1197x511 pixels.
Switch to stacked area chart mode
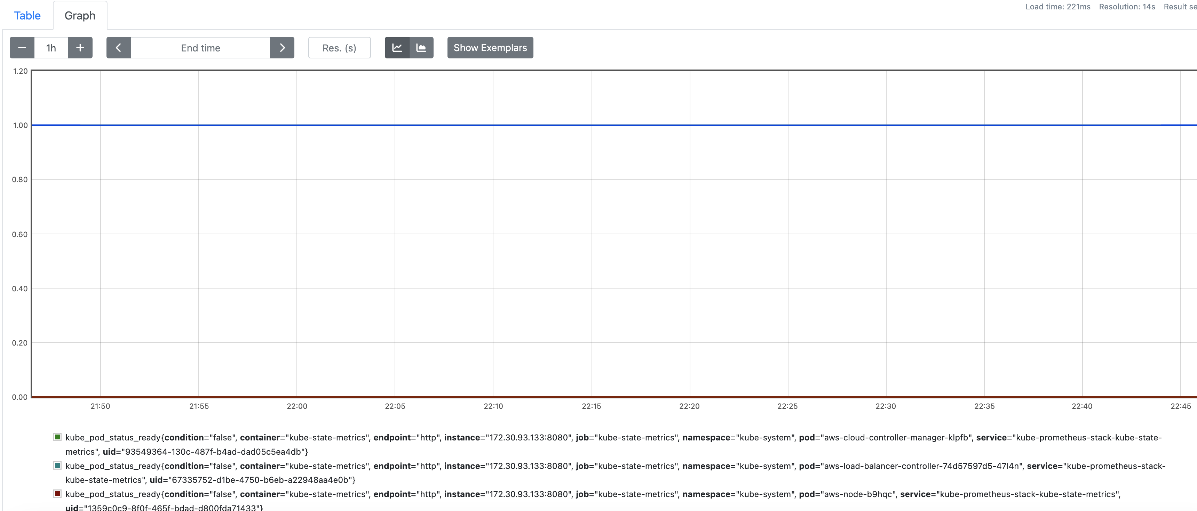[x=421, y=48]
